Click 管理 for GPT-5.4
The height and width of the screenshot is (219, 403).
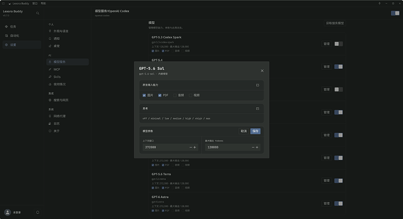326,66
